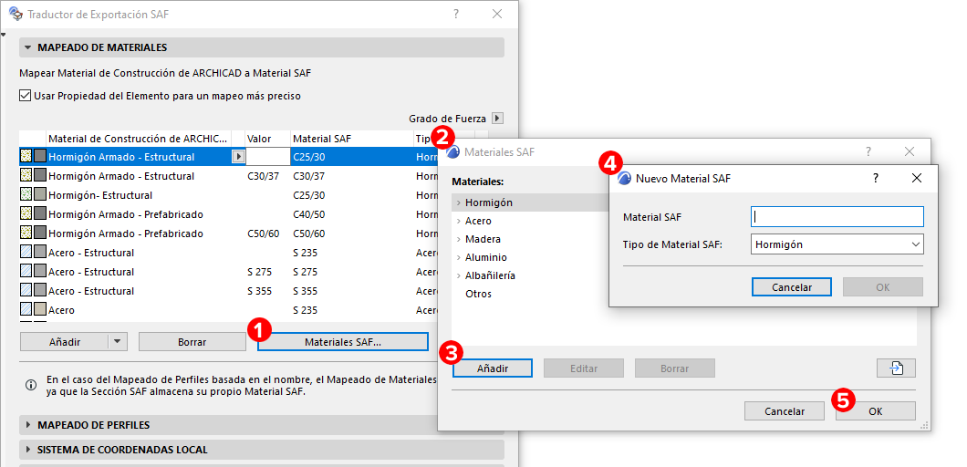
Task: Click Cancelar in Nuevo Material SAF dialog
Action: click(792, 287)
